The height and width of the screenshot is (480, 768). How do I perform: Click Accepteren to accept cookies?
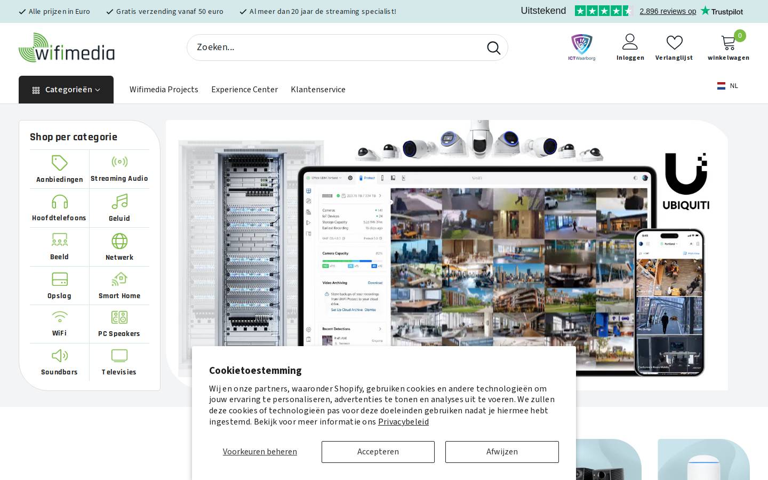point(378,452)
